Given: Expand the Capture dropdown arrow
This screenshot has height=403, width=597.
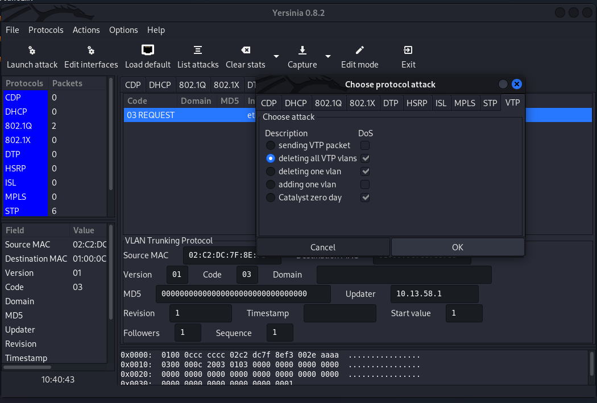Looking at the screenshot, I should click(328, 56).
